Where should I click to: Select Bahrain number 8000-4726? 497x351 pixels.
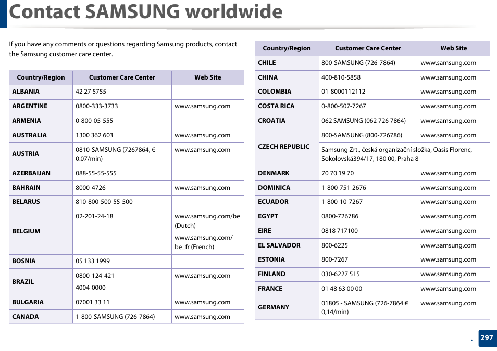(x=90, y=188)
